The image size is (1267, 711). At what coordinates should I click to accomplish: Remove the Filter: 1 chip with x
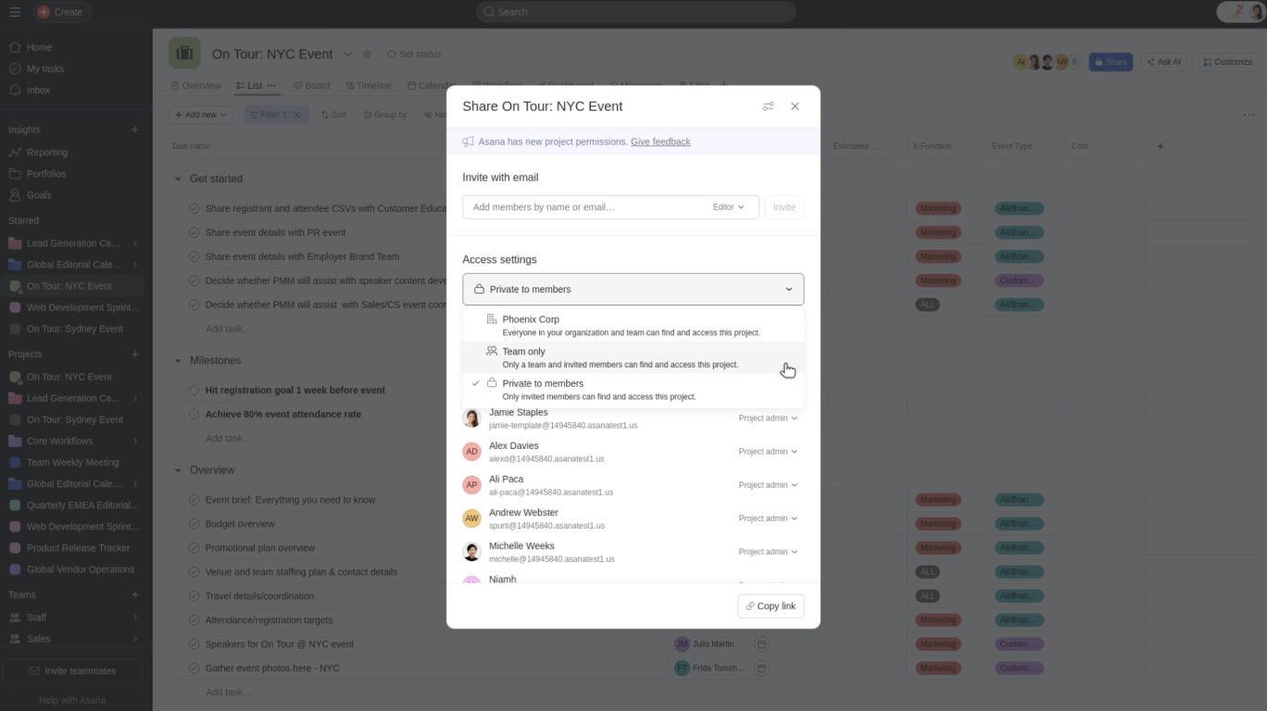pyautogui.click(x=296, y=115)
